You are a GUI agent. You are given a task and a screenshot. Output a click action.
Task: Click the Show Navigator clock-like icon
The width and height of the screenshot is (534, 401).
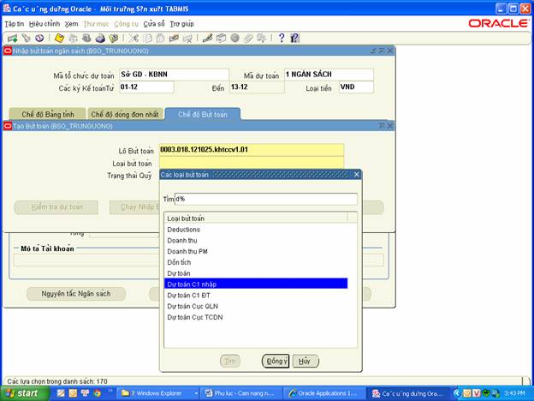pos(39,39)
